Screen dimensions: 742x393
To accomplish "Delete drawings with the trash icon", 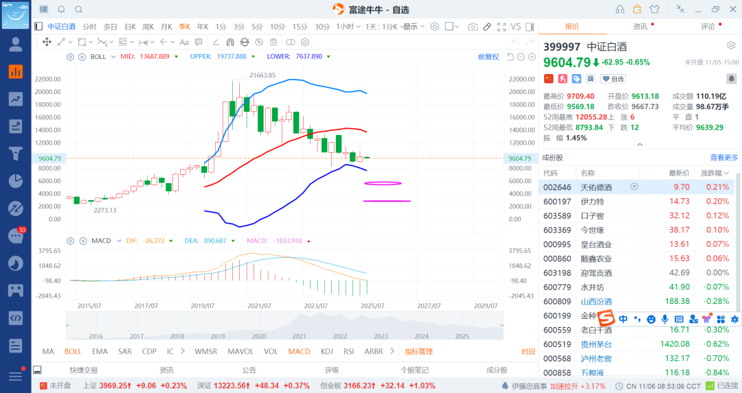I will coord(273,42).
